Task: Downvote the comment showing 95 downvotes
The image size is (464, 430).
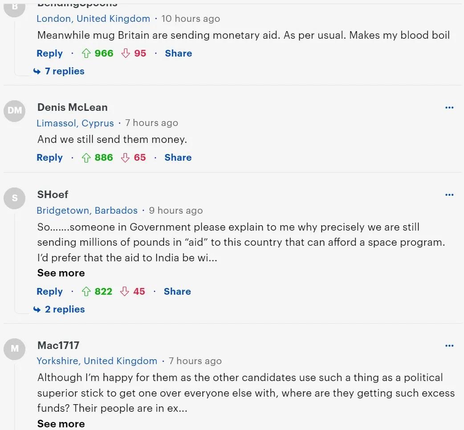Action: pyautogui.click(x=126, y=53)
